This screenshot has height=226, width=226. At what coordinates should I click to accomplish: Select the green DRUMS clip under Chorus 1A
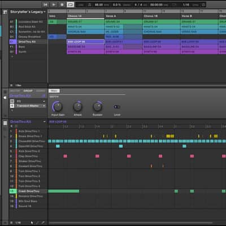[85, 21]
